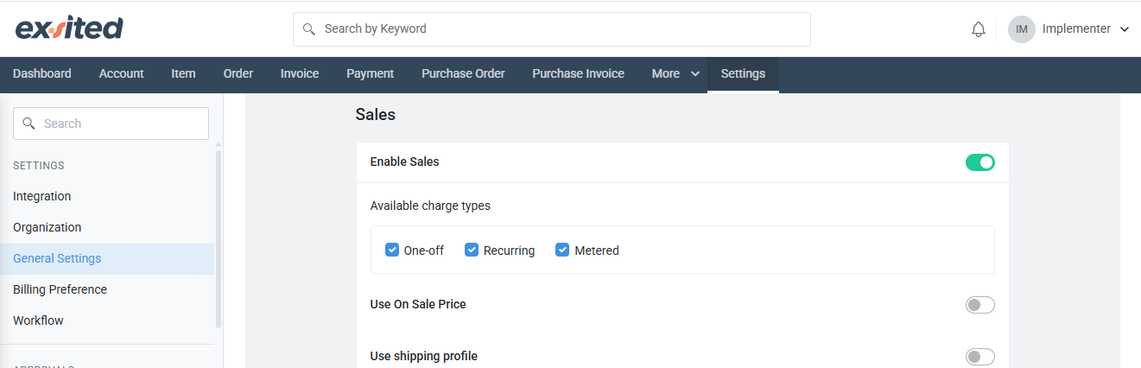
Task: Uncheck the One-off charge type
Action: (392, 251)
